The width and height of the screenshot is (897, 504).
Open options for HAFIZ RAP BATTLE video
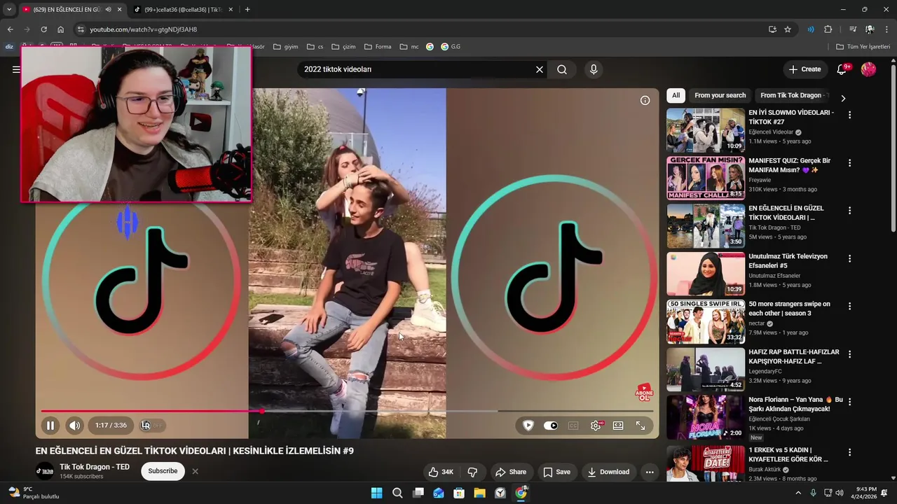tap(850, 354)
